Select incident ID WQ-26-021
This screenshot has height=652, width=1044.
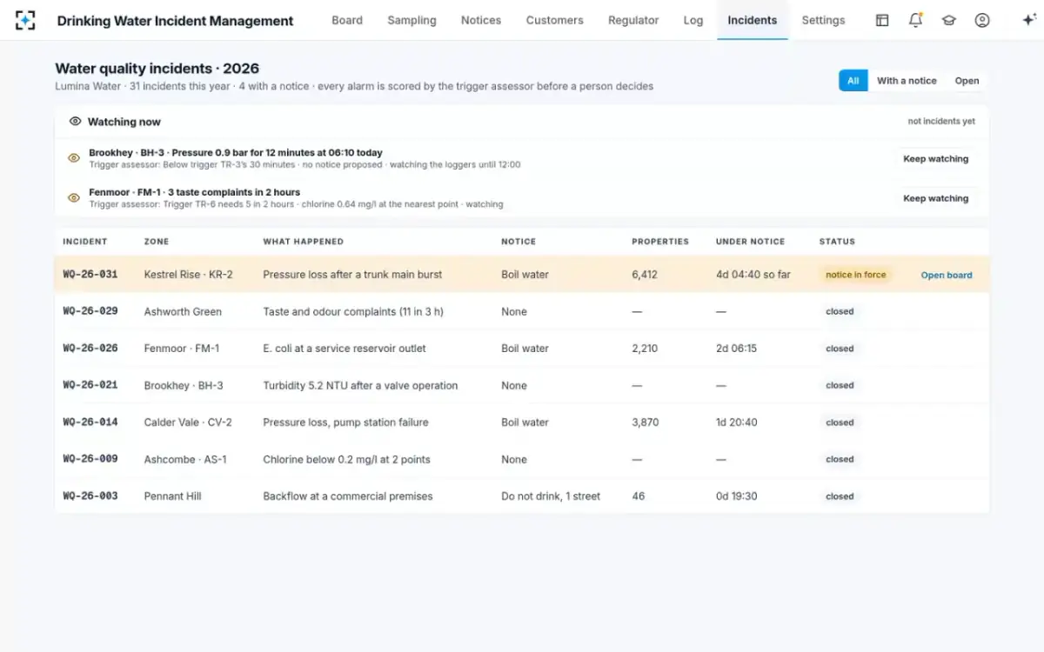click(x=90, y=385)
